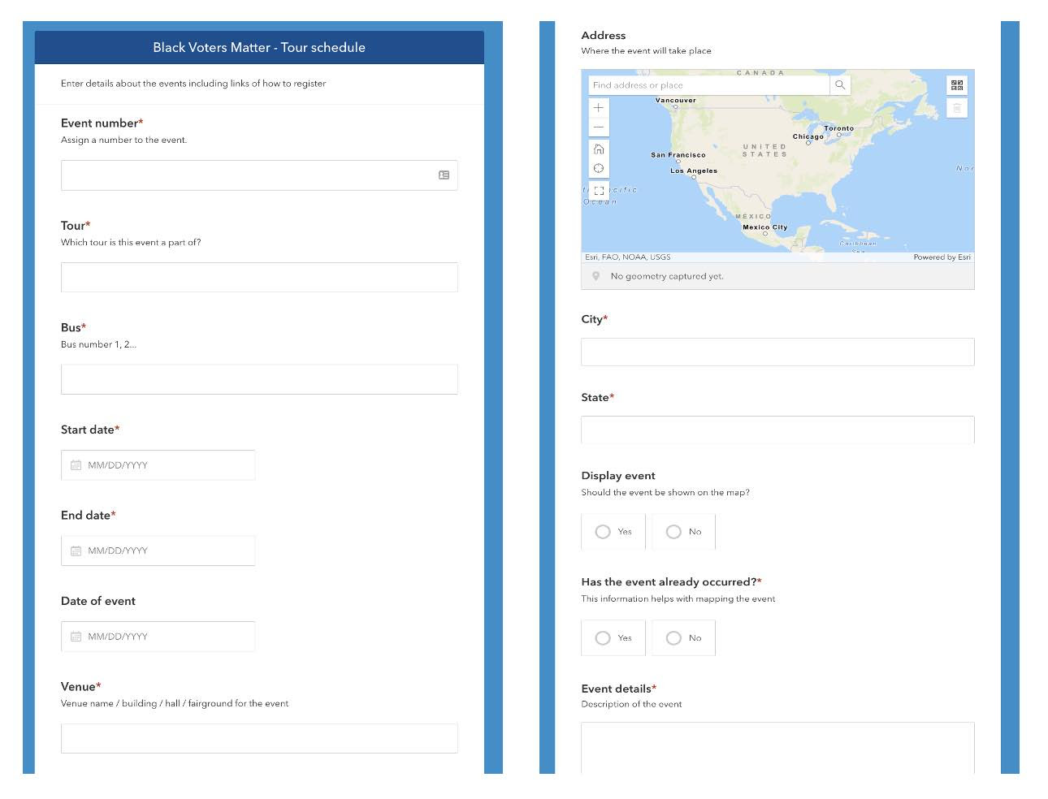Choose No for event already occurred
Screen dimensions: 1048x799
(x=684, y=638)
